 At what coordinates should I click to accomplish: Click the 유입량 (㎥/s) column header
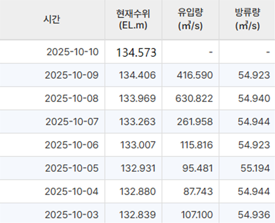pos(190,19)
